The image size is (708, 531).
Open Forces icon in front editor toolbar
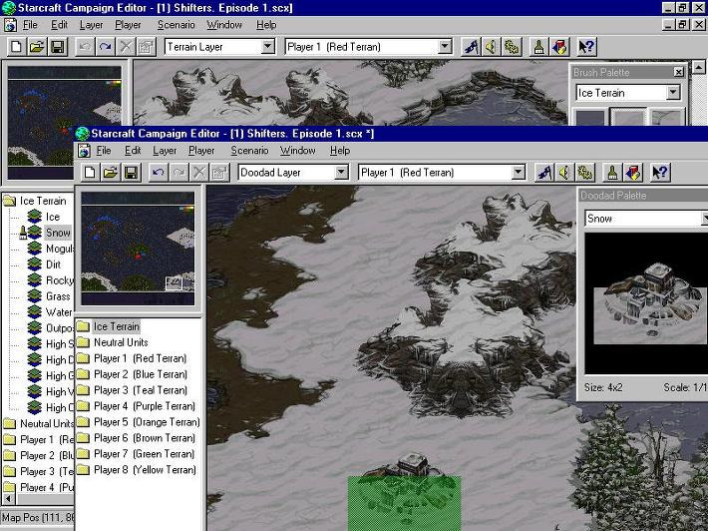(x=585, y=173)
